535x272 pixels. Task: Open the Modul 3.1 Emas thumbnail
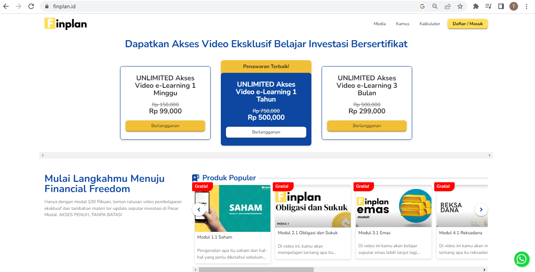click(393, 206)
